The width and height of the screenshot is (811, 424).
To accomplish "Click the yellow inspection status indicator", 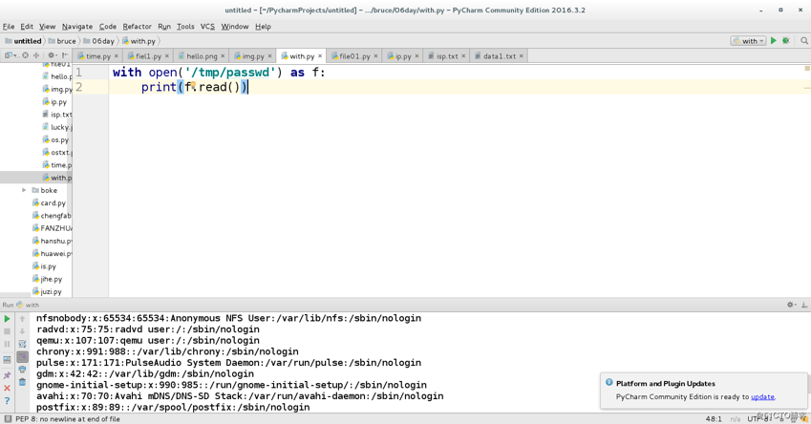I will (807, 69).
